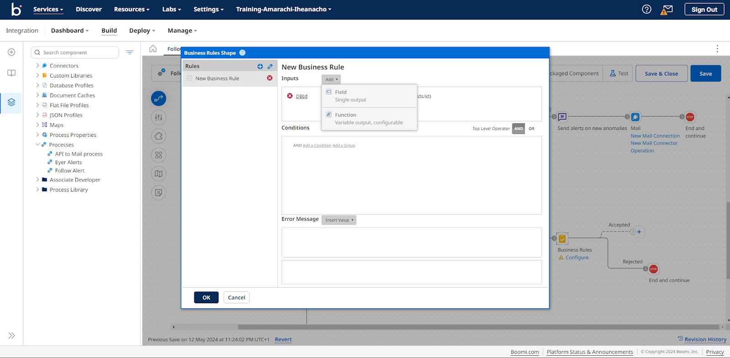Click Add a Group link
The height and width of the screenshot is (358, 730).
(x=344, y=145)
